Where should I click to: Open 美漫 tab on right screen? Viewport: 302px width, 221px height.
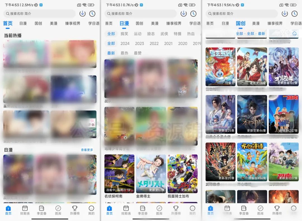tap(256, 23)
